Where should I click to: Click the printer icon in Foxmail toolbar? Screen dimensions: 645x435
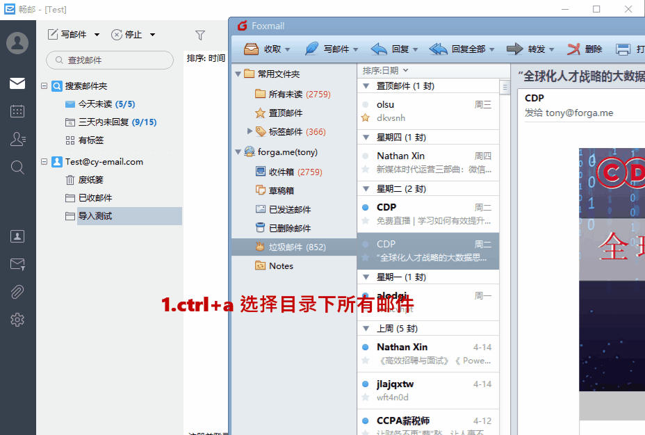[x=623, y=49]
